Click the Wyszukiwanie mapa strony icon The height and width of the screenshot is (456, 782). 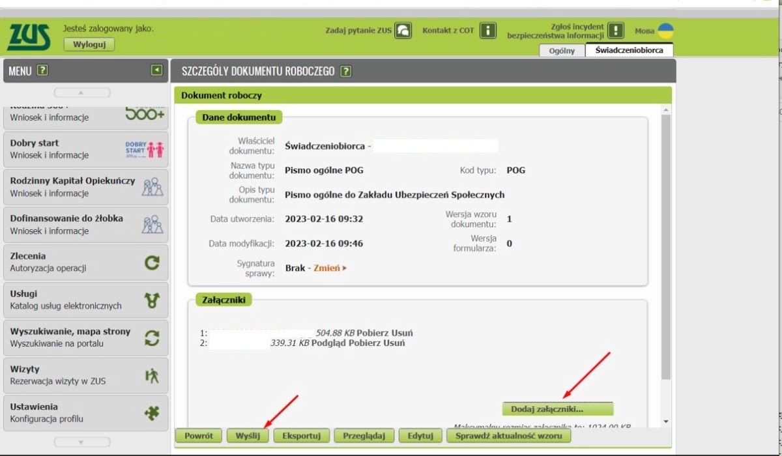(152, 338)
